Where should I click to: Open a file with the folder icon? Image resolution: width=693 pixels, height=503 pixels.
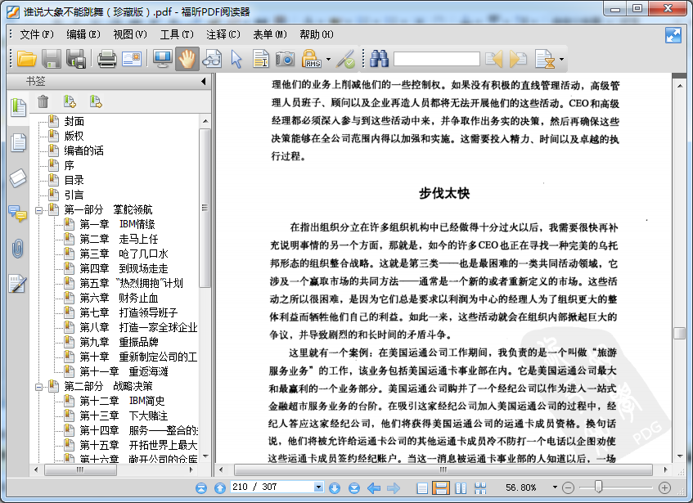tap(26, 59)
